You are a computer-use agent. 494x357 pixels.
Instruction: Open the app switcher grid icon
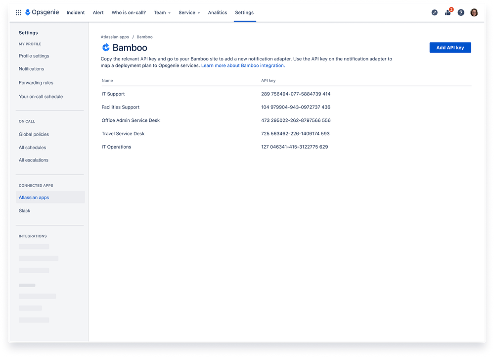coord(19,12)
